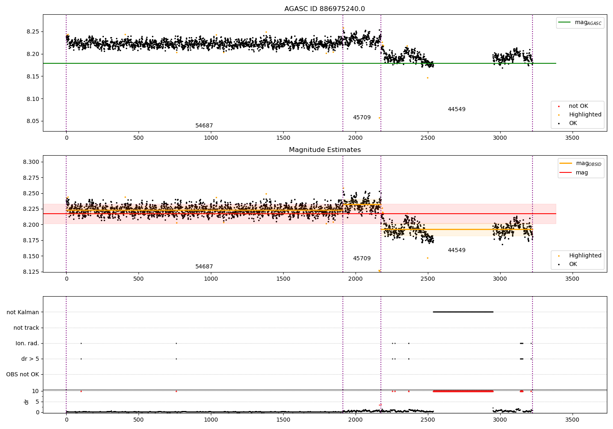Select the mag AGASC legend entry in the top plot
This screenshot has height=429, width=613.
coord(580,22)
